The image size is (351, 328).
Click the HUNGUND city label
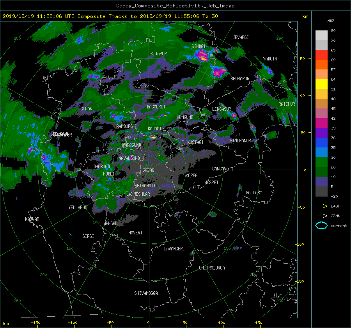(185, 117)
